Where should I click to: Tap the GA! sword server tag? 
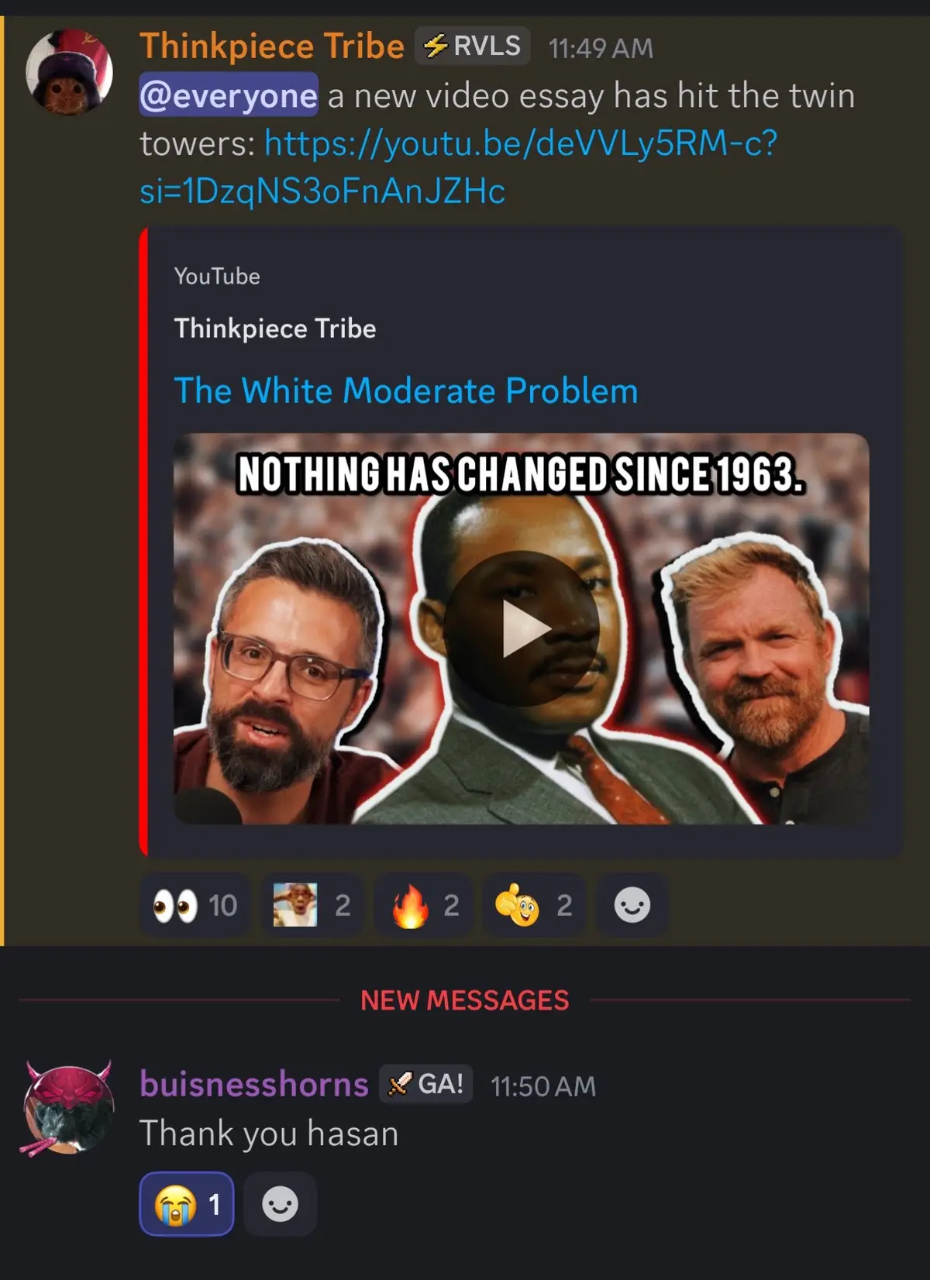(x=425, y=1084)
